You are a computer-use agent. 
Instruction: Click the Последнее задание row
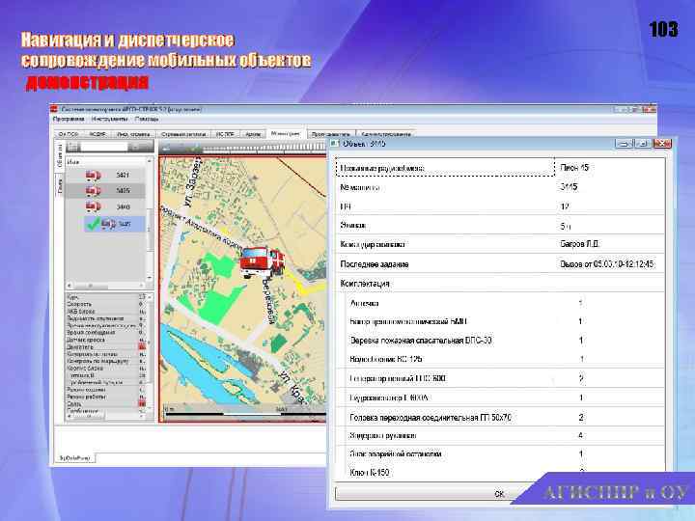tap(500, 264)
